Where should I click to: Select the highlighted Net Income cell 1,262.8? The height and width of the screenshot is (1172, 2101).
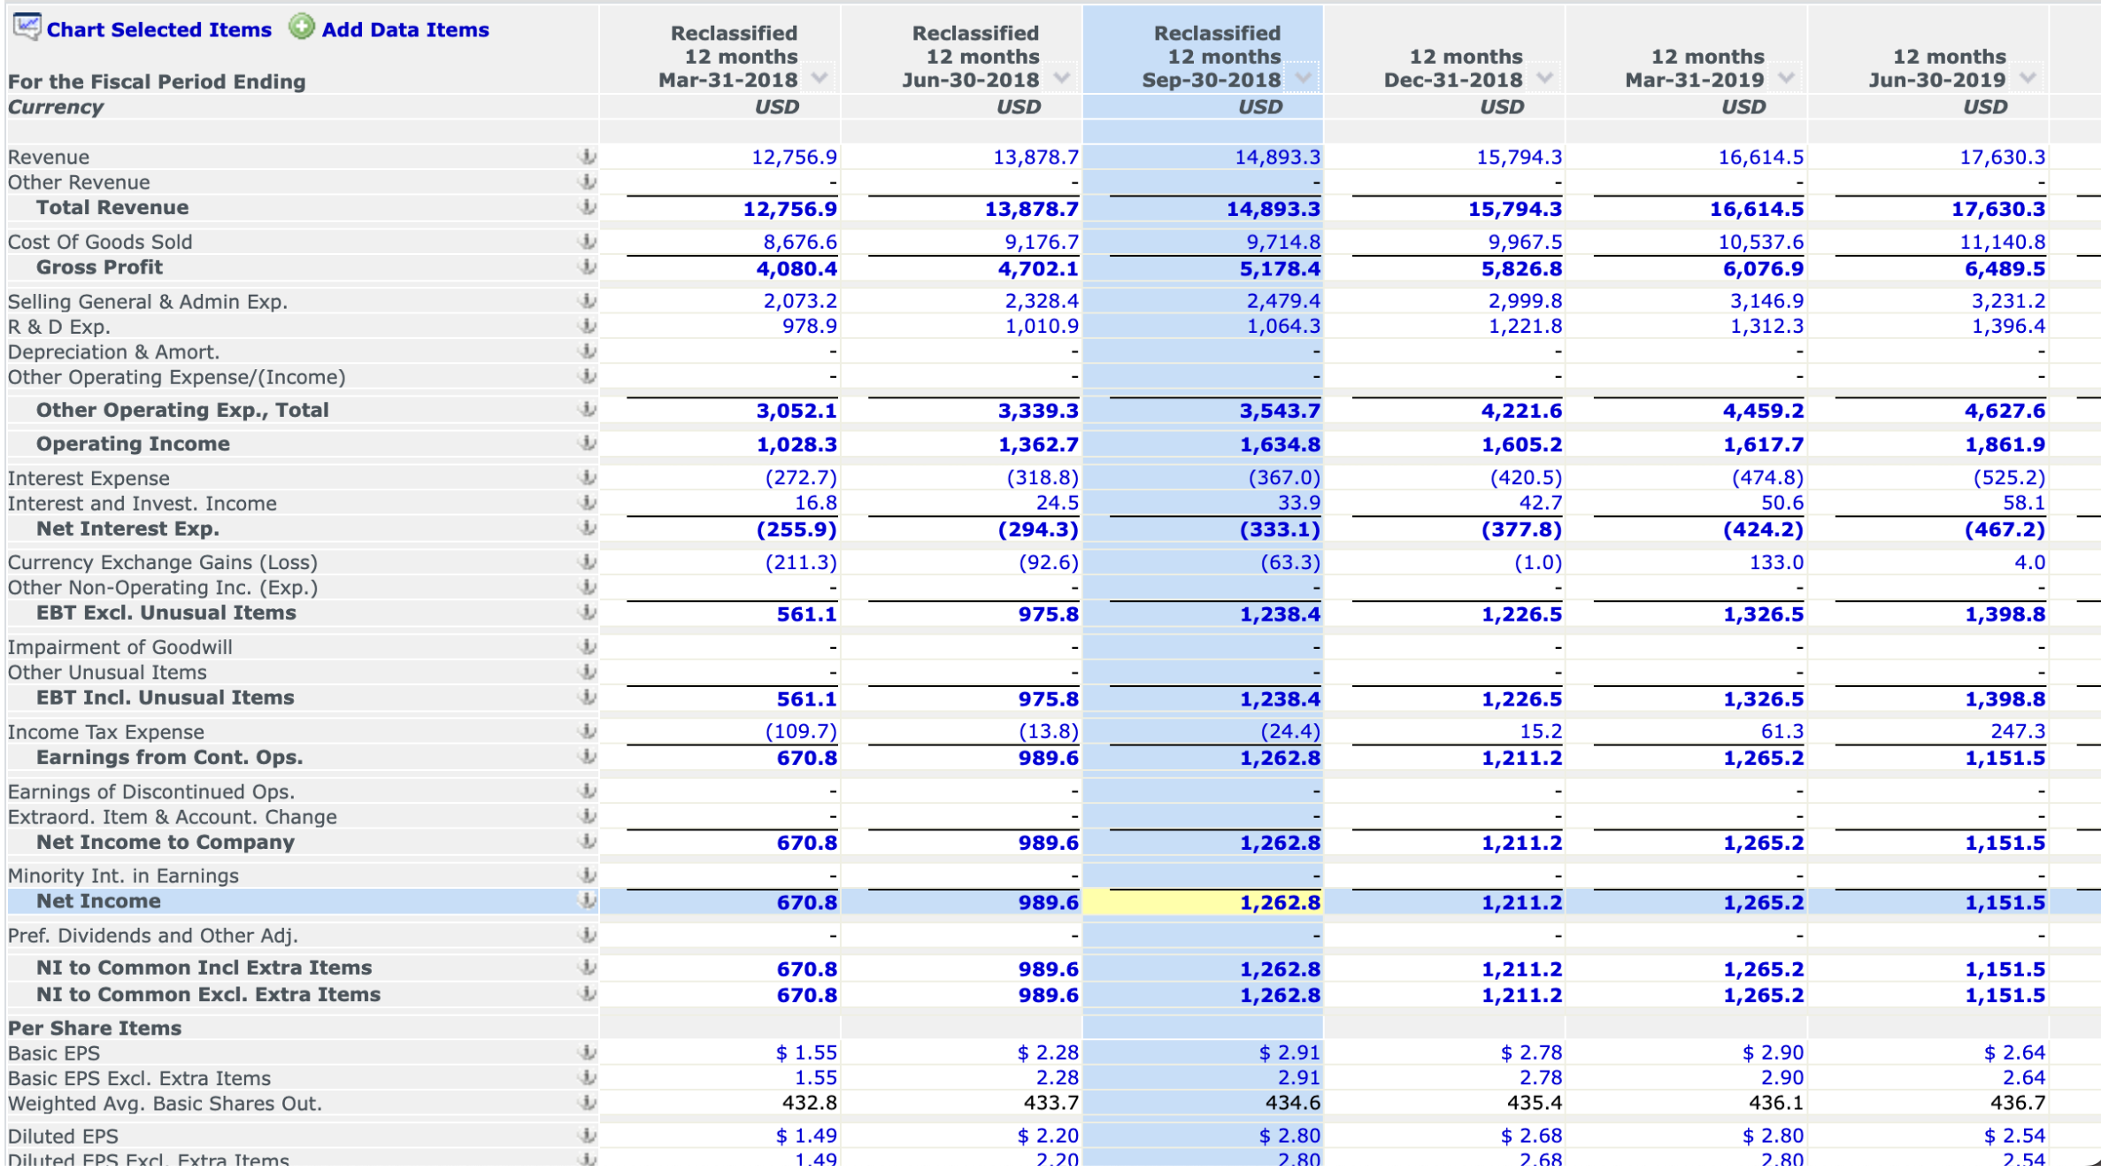click(1203, 902)
